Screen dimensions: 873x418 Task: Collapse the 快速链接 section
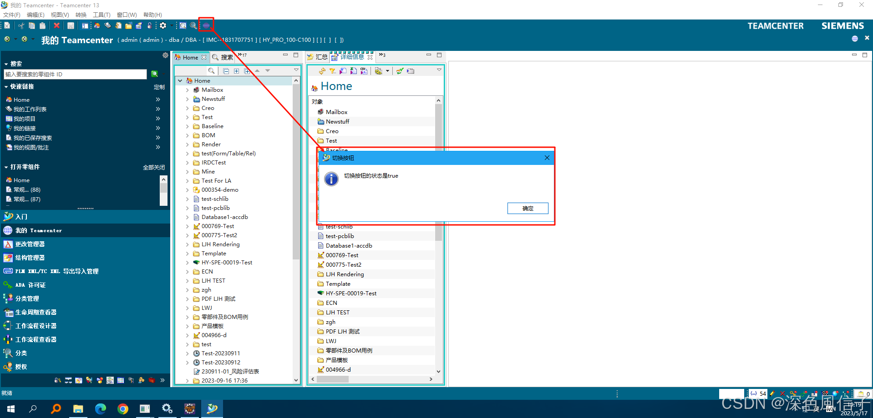click(6, 87)
